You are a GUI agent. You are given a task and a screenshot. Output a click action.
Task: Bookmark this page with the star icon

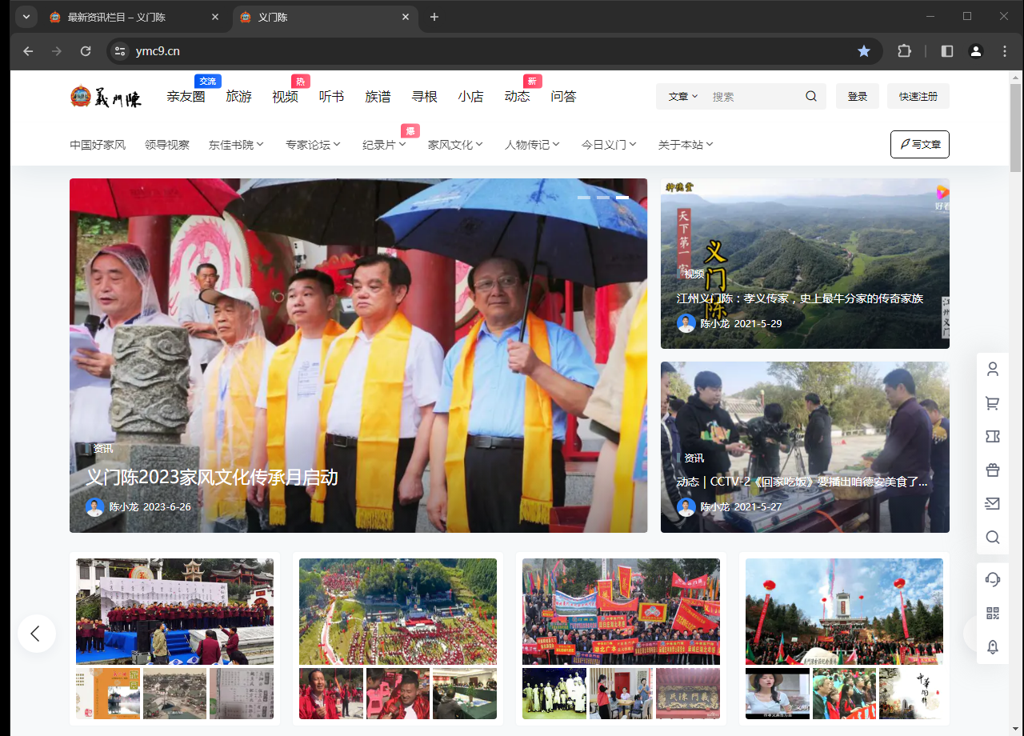click(864, 51)
